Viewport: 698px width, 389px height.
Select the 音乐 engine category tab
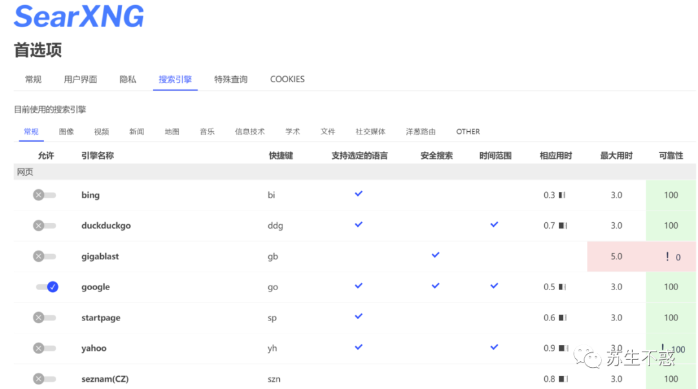[x=207, y=132]
